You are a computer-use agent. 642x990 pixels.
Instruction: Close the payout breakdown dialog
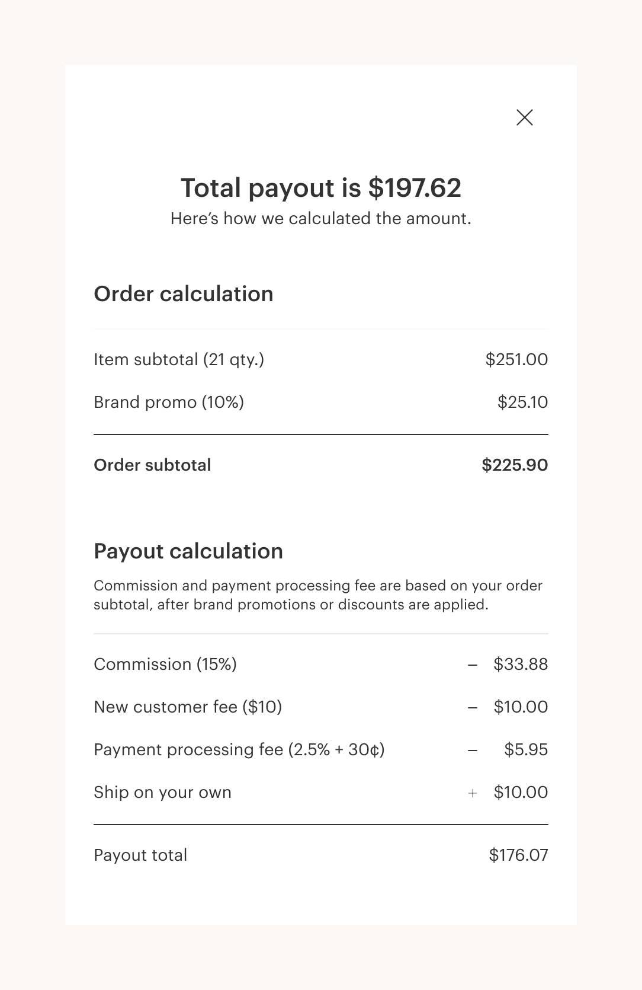coord(525,117)
